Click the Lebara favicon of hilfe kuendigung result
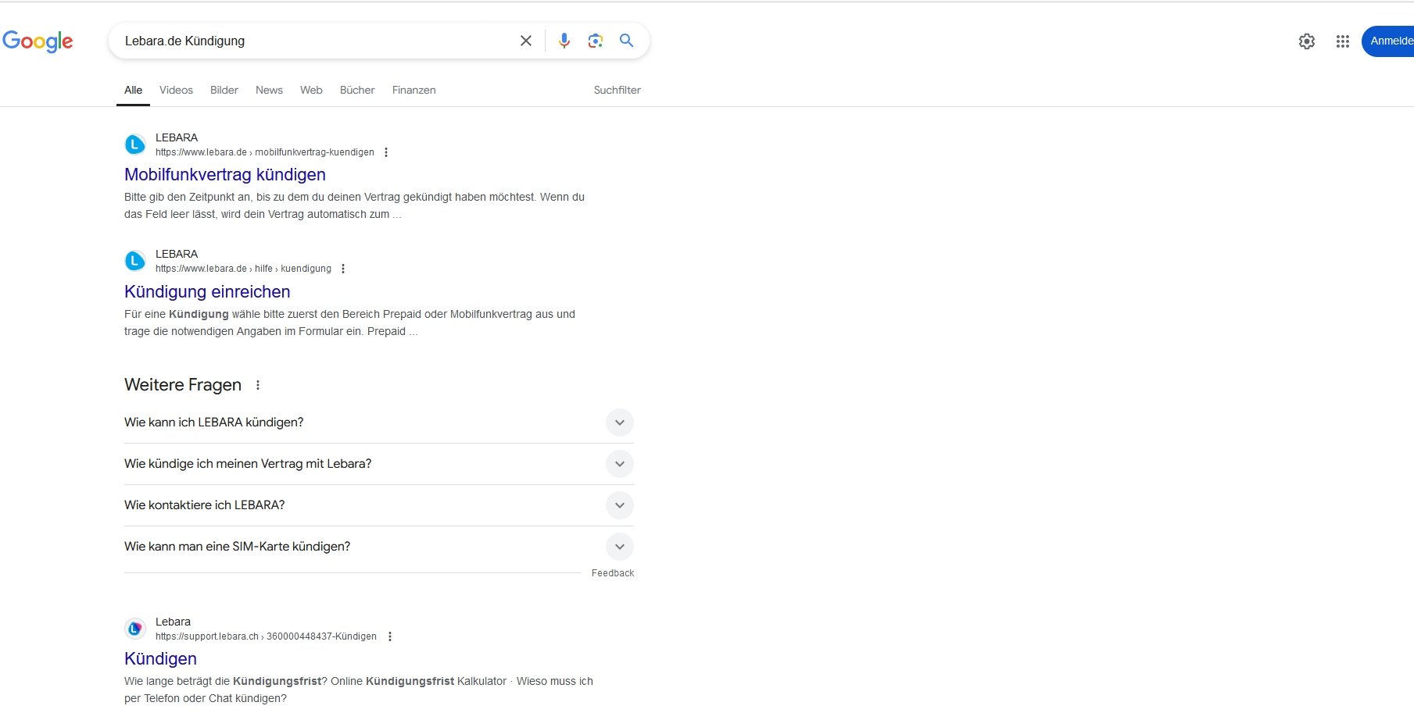The width and height of the screenshot is (1414, 713). (135, 261)
